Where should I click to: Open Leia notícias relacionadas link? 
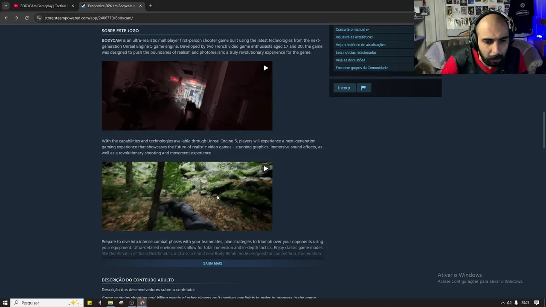pos(356,52)
